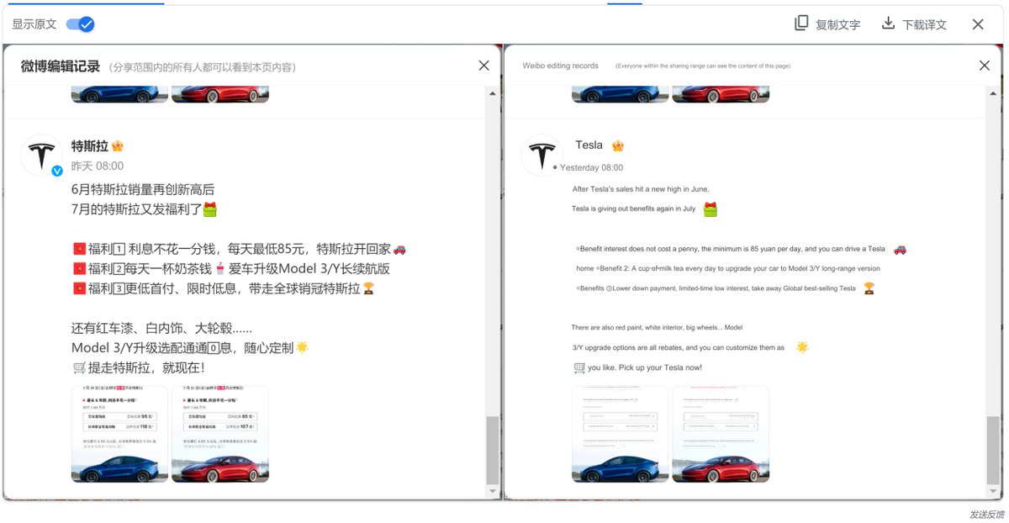Click 复制文字 label
This screenshot has height=523, width=1009.
tap(837, 24)
